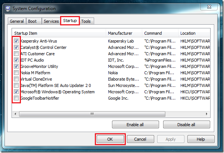The height and width of the screenshot is (153, 224).
Task: Click the Kaspersky Anti-Virus row name
Action: click(39, 41)
